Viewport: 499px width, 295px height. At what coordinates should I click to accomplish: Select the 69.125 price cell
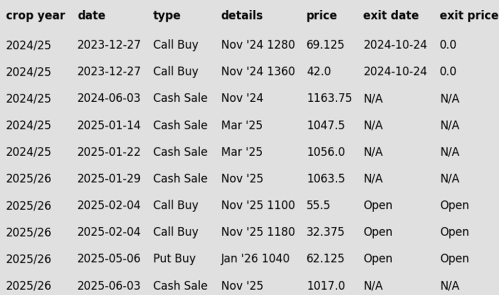pos(325,44)
